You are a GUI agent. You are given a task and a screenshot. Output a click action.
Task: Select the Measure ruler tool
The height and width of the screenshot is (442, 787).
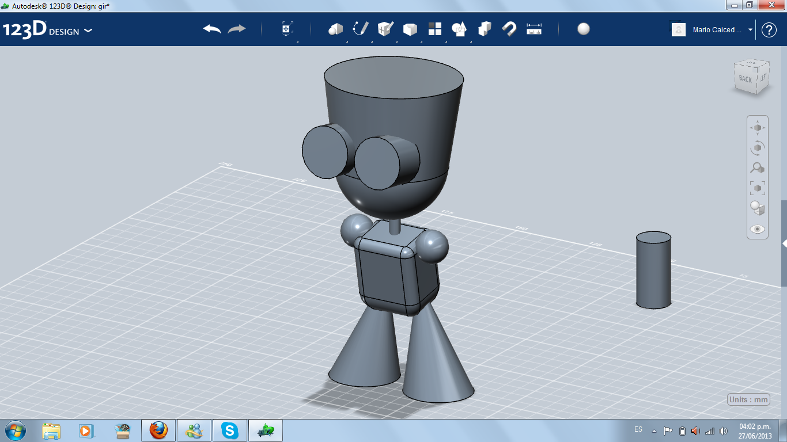point(534,29)
